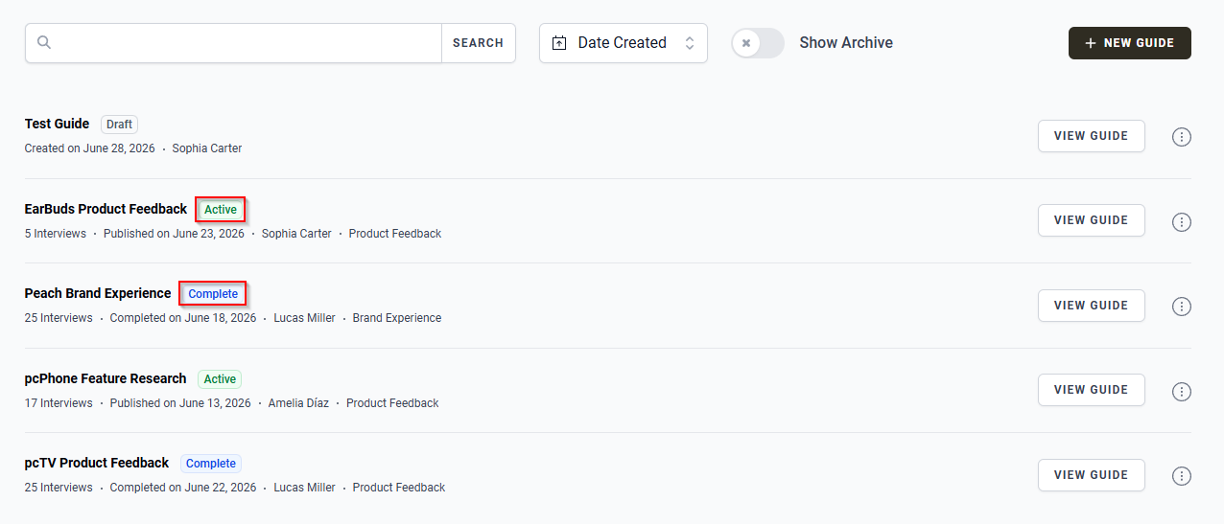
Task: Open the pcTV Product Feedback title
Action: [97, 463]
